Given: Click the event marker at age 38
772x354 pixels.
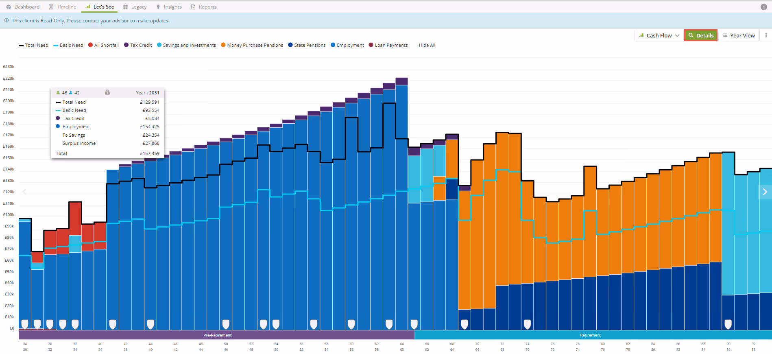Looking at the screenshot, I should [x=75, y=324].
